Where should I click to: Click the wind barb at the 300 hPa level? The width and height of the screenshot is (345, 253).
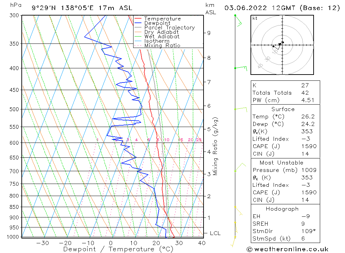click(238, 20)
